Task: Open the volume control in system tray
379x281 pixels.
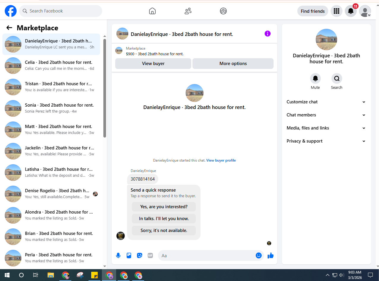Action: [342, 275]
